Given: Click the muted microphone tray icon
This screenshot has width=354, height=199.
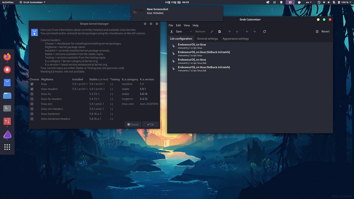Looking at the screenshot, I should [x=334, y=2].
